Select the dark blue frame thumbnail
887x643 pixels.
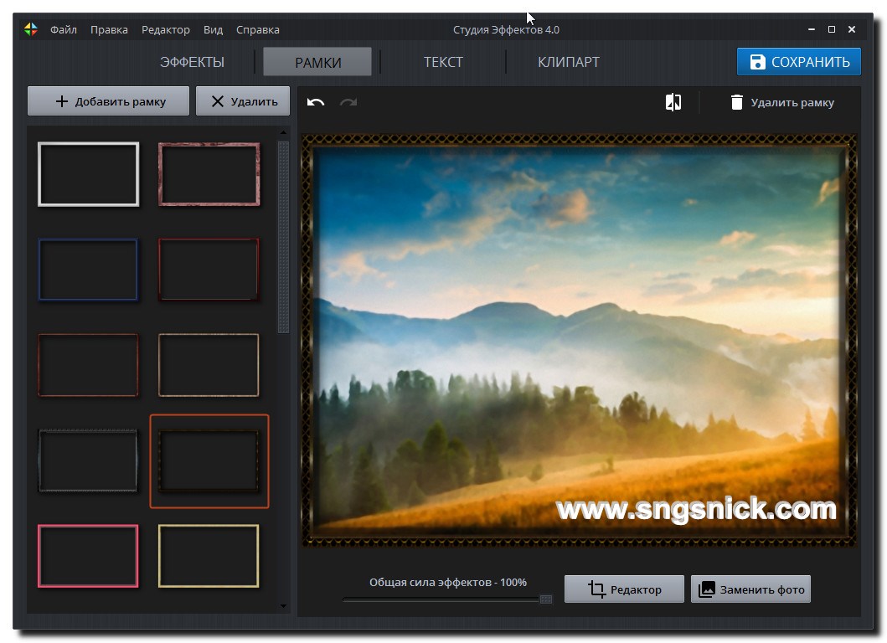pyautogui.click(x=88, y=270)
